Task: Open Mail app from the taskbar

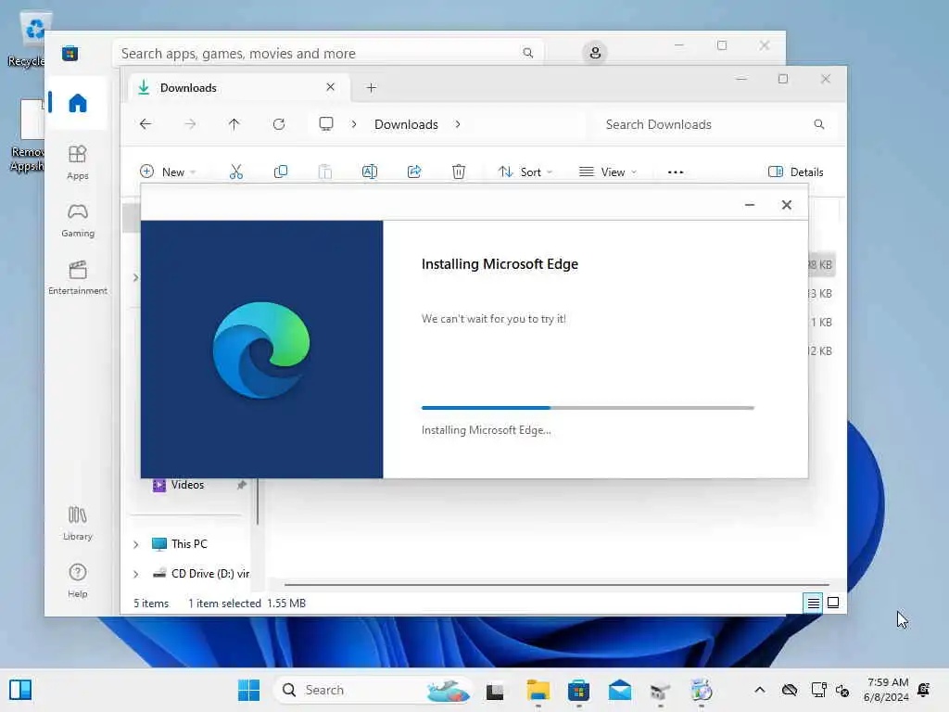Action: click(620, 690)
